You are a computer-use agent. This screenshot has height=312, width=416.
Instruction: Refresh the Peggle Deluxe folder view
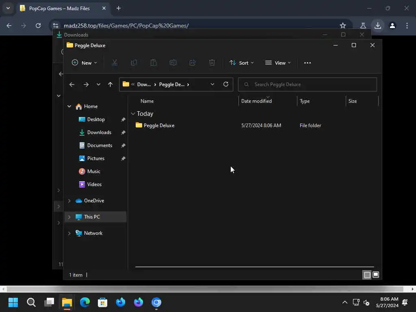[x=226, y=84]
